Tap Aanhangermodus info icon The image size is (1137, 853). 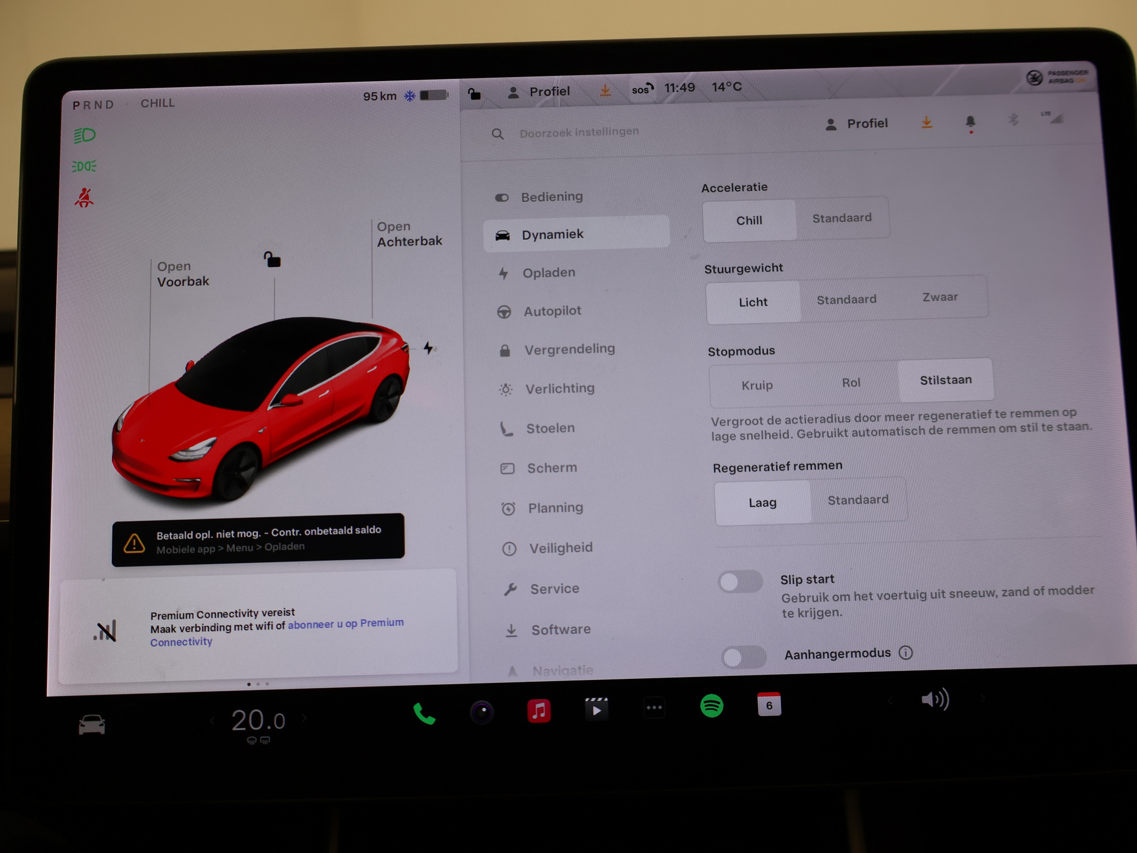coord(905,652)
